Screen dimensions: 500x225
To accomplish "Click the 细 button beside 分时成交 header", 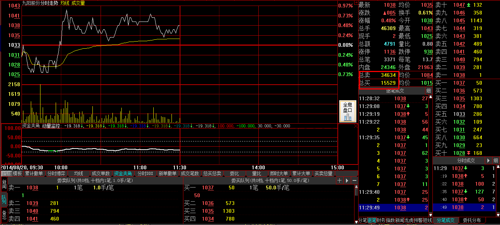I will click(x=496, y=160).
